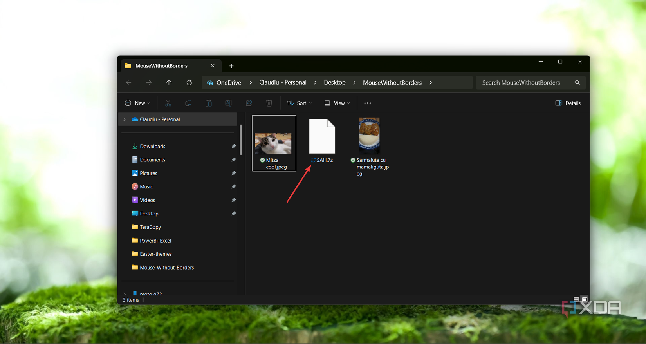
Task: Add a new File Explorer tab
Action: point(231,66)
